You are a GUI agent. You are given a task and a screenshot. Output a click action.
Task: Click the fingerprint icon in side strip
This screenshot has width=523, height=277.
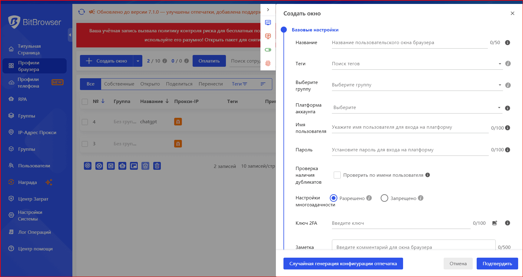click(x=268, y=63)
